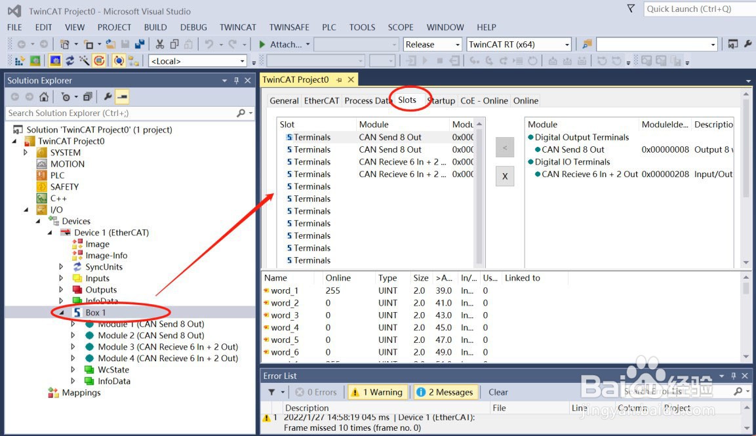The height and width of the screenshot is (436, 756).
Task: Expand the SYSTEM tree node
Action: tap(26, 152)
